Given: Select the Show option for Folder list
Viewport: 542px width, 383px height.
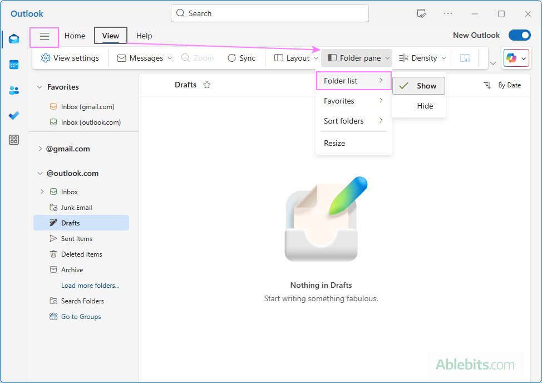Looking at the screenshot, I should (418, 86).
